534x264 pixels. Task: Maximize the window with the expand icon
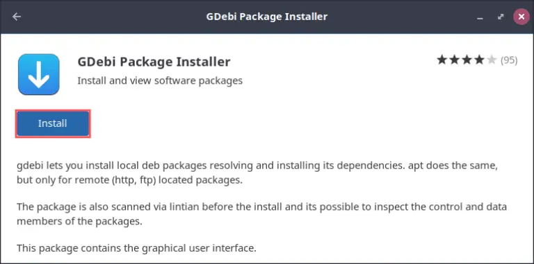501,17
